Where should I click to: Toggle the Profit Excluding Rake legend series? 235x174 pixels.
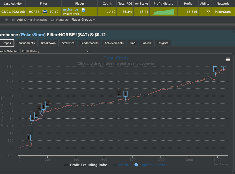tap(86, 165)
